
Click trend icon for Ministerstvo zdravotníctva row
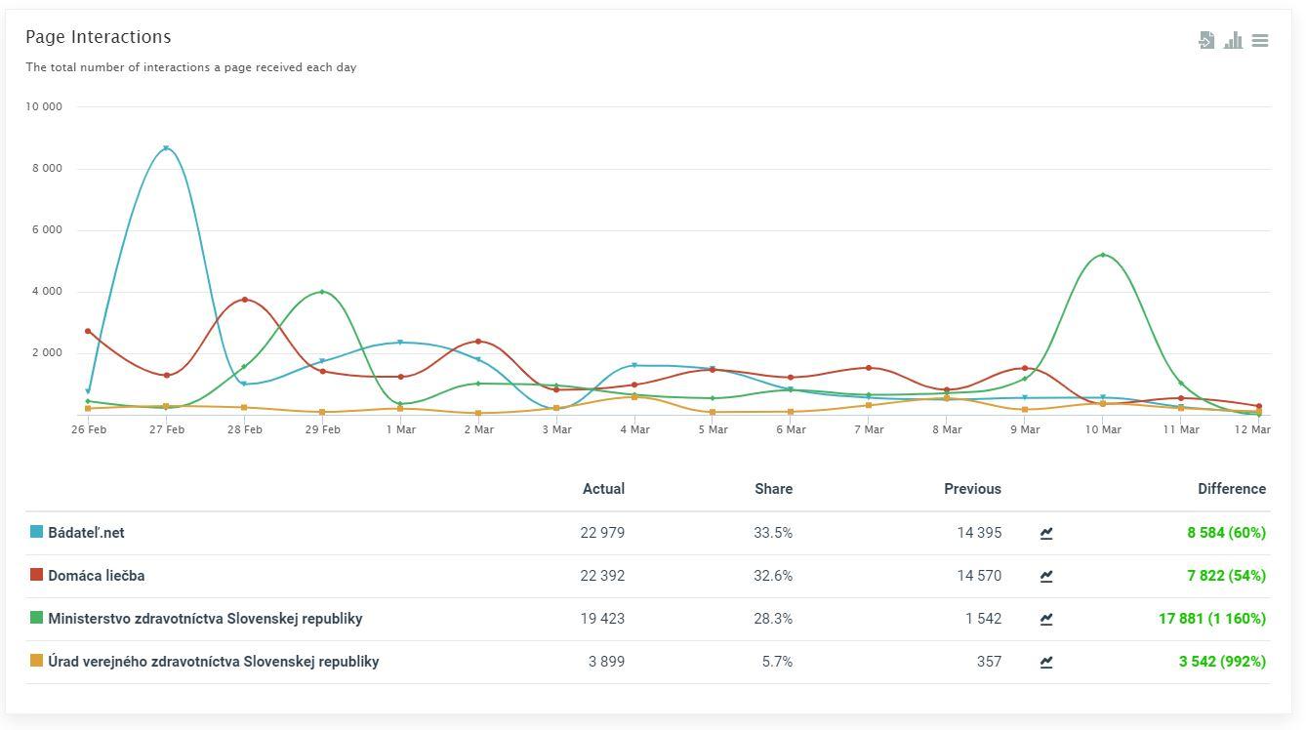coord(1046,619)
